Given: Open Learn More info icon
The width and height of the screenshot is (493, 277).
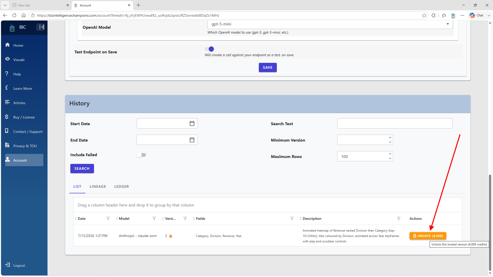Looking at the screenshot, I should [x=6, y=88].
